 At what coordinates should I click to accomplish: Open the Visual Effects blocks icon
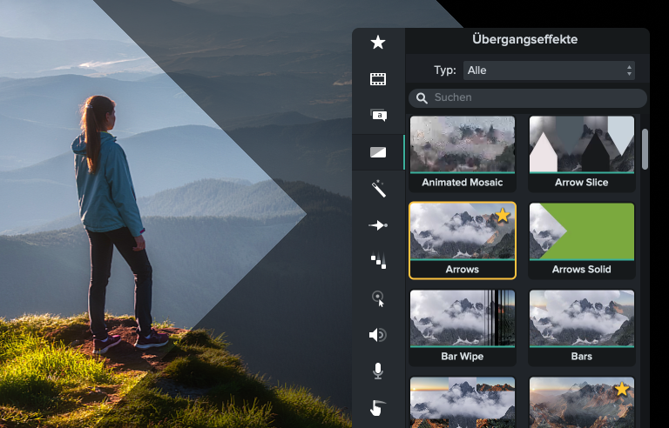(378, 260)
